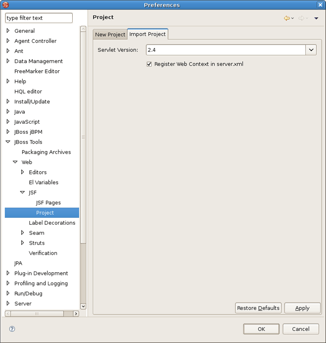Select the Agent Controller preferences item

tap(35, 41)
